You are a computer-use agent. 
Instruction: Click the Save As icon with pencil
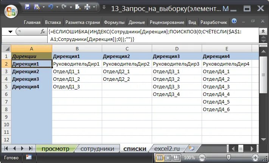pos(37,7)
